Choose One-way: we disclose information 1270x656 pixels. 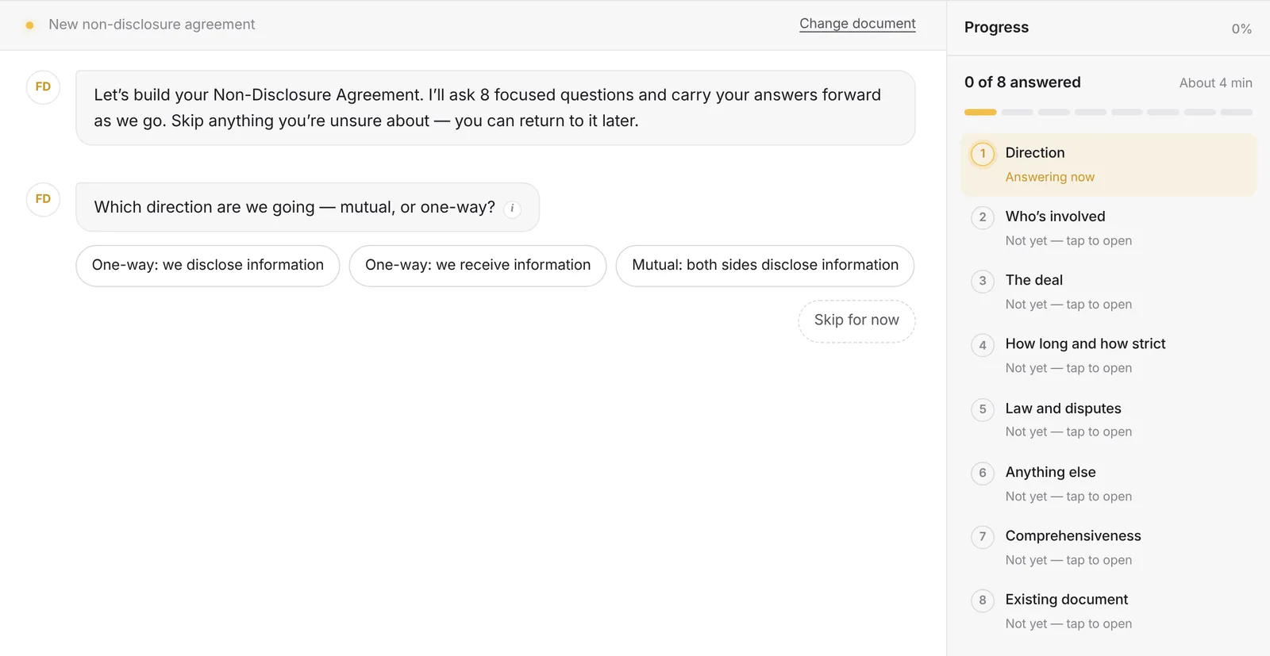click(208, 266)
